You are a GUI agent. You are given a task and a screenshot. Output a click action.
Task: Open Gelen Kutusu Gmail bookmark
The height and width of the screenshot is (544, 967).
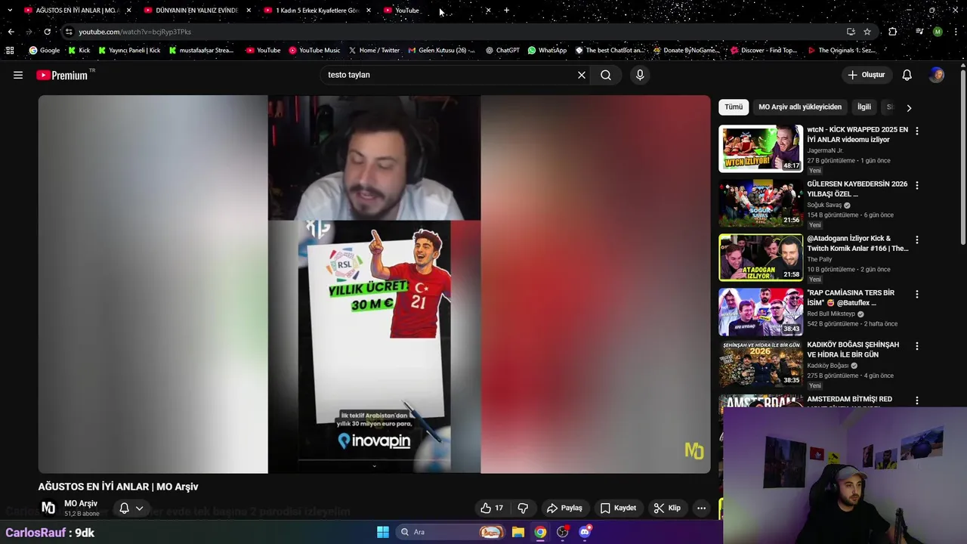coord(441,51)
